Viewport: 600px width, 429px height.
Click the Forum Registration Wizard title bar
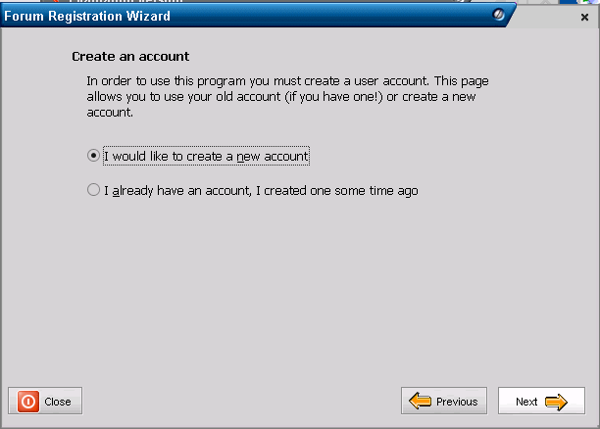(x=253, y=16)
